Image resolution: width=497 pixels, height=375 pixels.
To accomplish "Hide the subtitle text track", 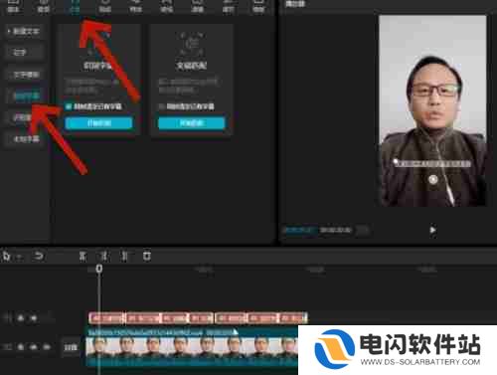I will tap(34, 318).
